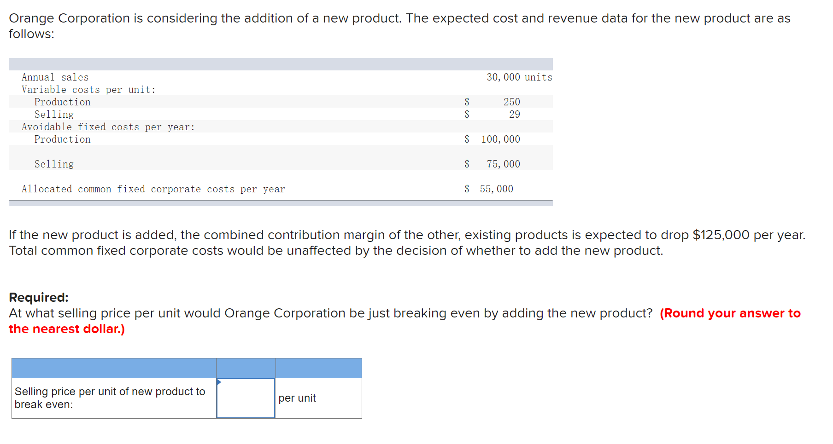Click the 'Annual sales' row label
The height and width of the screenshot is (444, 833).
(x=55, y=77)
